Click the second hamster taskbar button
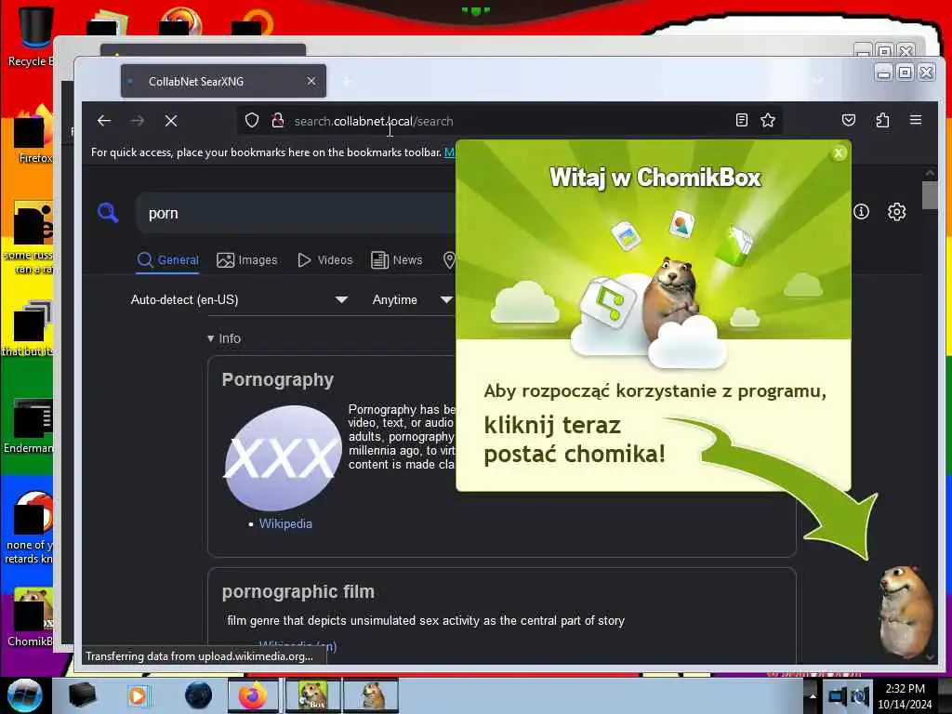Image resolution: width=952 pixels, height=714 pixels. [x=371, y=695]
